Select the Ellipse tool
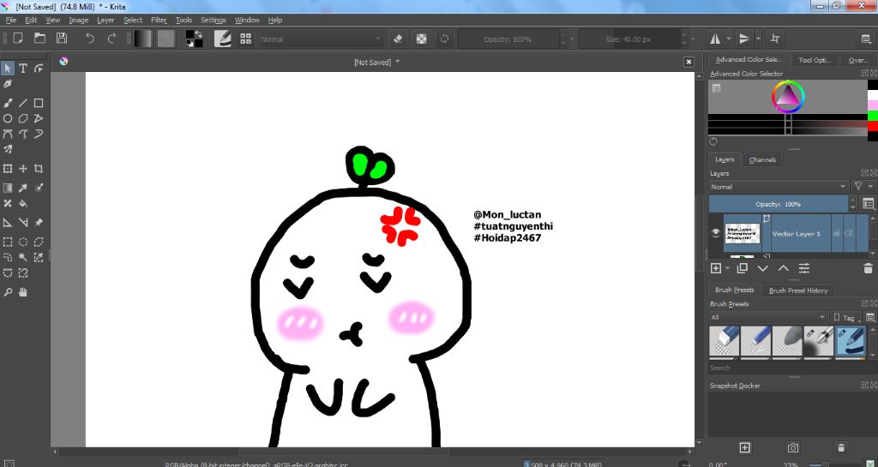Screen dimensions: 878x467 pos(8,118)
